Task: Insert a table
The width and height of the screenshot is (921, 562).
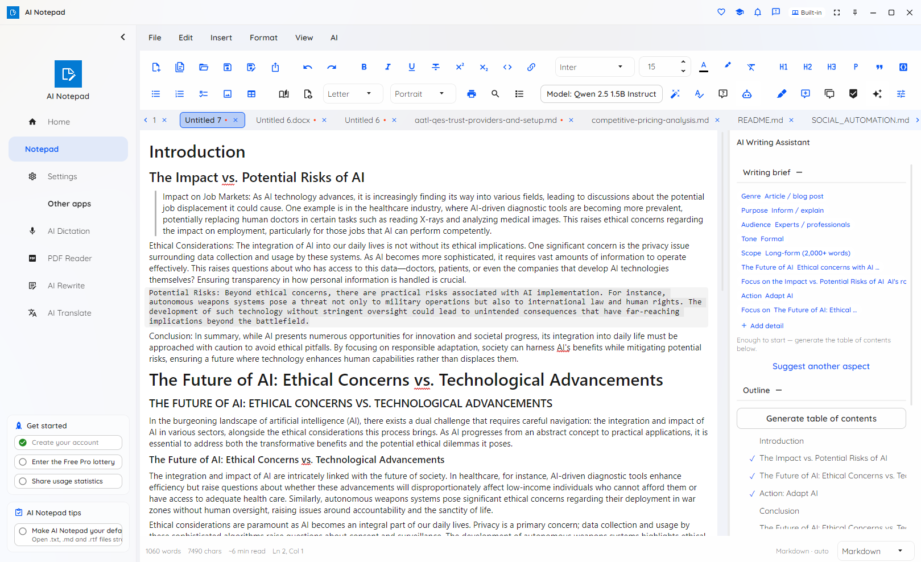Action: point(251,94)
